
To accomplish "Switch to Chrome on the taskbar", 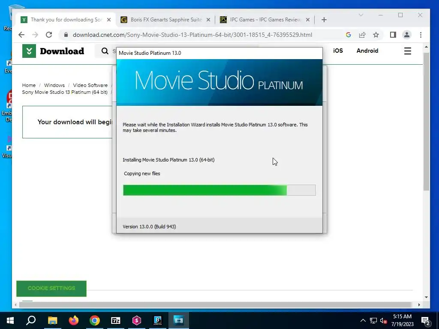I will [x=95, y=320].
